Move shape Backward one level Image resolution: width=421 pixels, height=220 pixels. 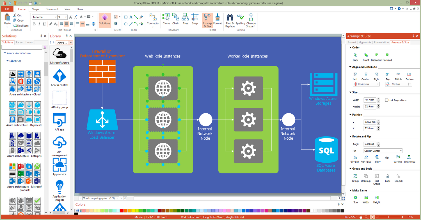pos(376,57)
